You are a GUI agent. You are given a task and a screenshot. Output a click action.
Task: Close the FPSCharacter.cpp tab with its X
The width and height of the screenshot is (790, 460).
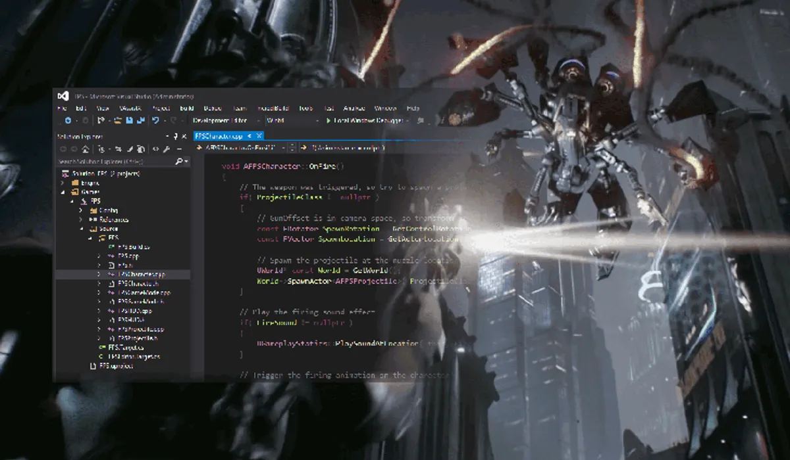[259, 136]
